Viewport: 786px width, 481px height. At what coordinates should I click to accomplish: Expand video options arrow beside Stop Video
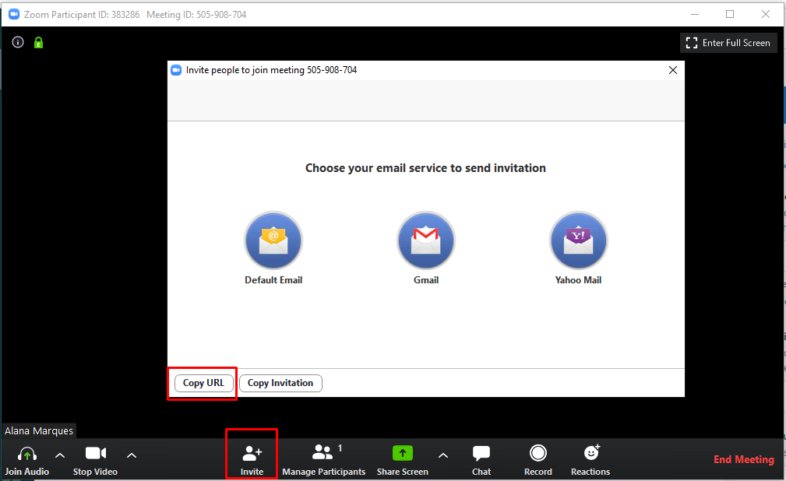132,455
